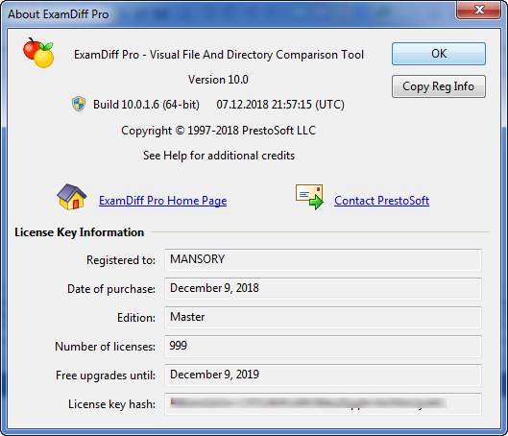Close the About ExamDiff Pro dialog

coord(479,10)
